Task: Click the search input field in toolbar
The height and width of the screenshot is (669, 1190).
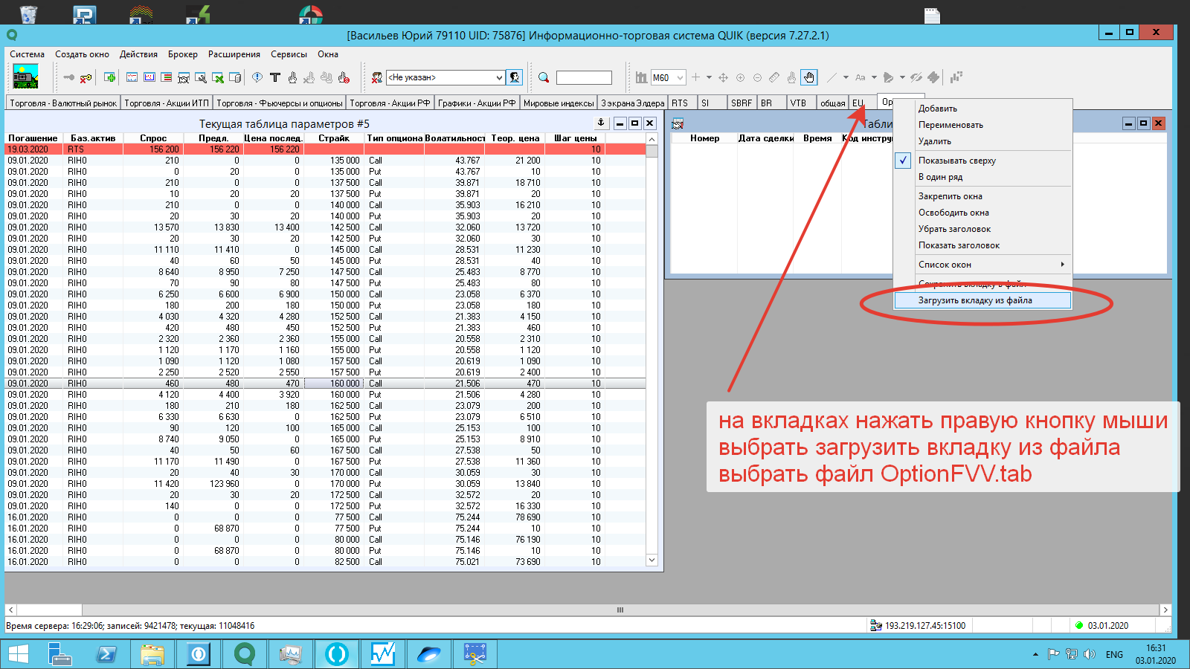Action: tap(584, 77)
